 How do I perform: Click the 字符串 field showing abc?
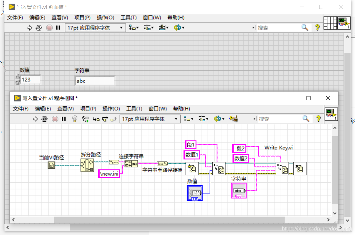coord(95,81)
